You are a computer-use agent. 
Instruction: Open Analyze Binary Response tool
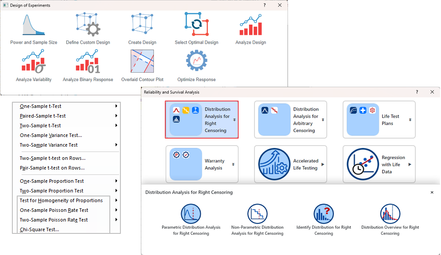[x=88, y=61]
